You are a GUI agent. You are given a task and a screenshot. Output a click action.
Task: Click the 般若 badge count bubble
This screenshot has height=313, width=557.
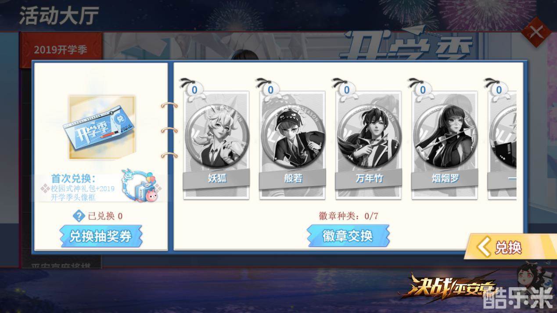pyautogui.click(x=270, y=90)
